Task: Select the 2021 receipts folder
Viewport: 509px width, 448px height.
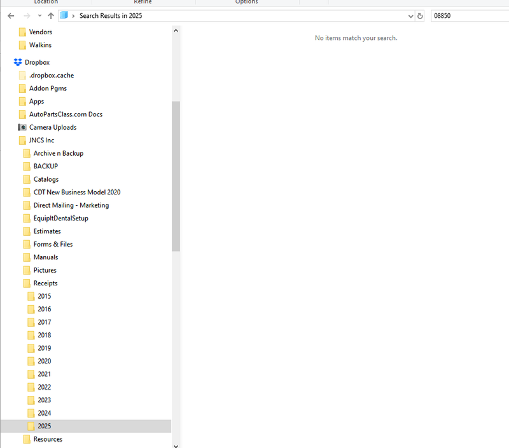Action: pos(44,374)
